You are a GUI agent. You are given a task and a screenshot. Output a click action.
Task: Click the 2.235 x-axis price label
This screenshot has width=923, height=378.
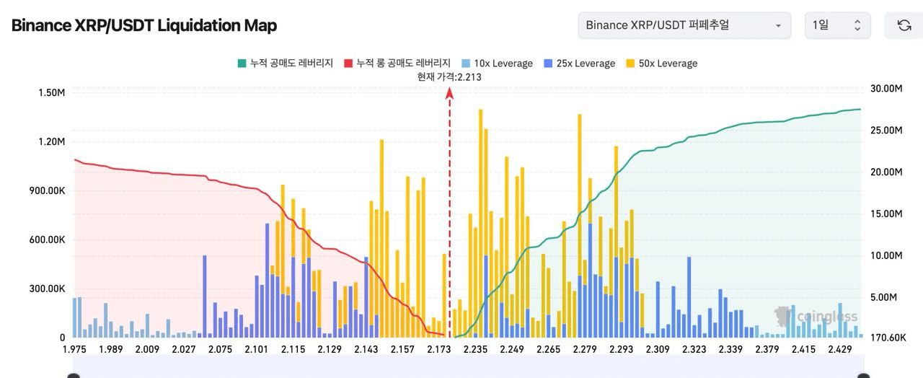pos(475,349)
